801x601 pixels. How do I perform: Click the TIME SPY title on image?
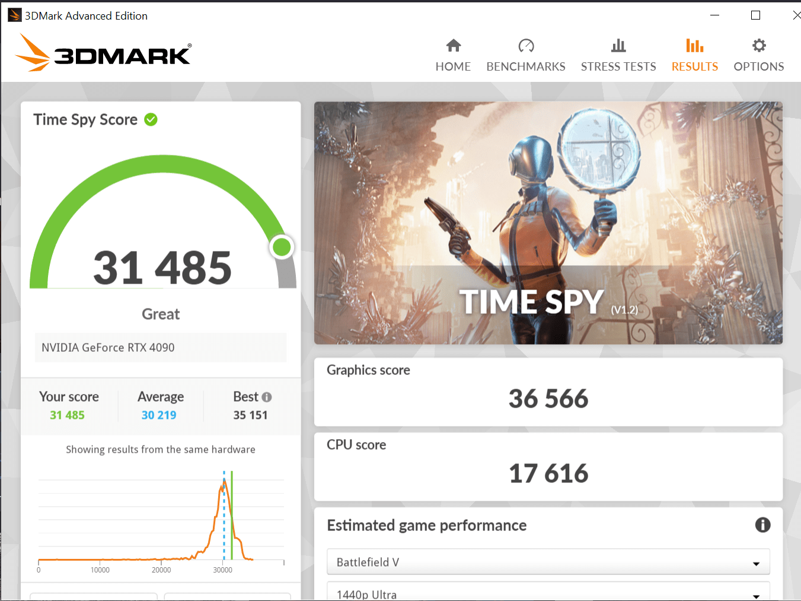(532, 302)
